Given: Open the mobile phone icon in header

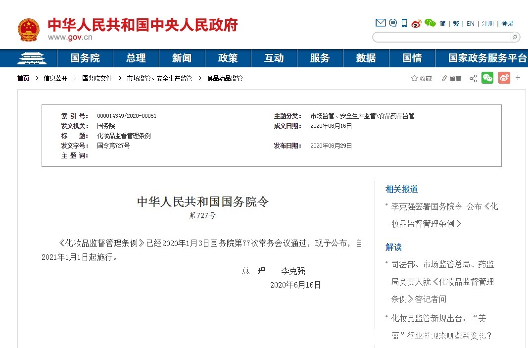Looking at the screenshot, I should click(x=404, y=23).
